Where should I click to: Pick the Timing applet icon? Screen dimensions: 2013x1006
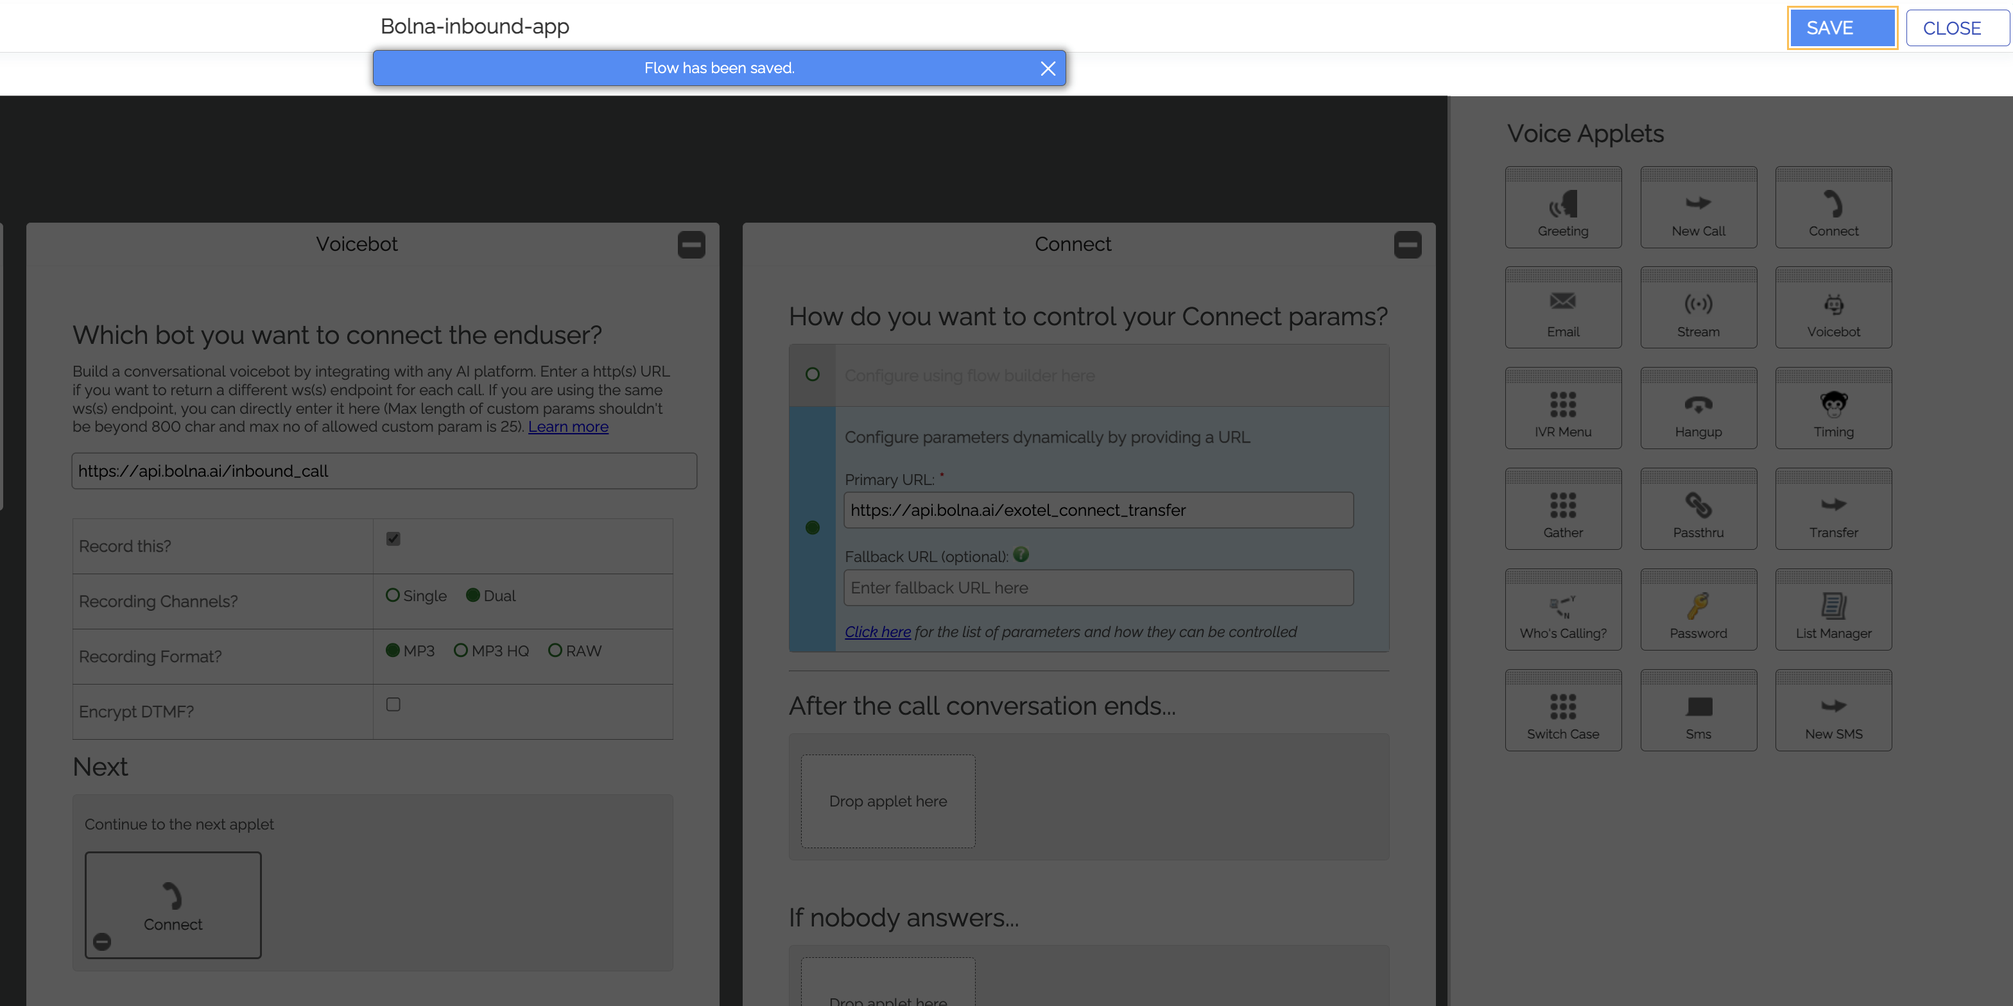pyautogui.click(x=1833, y=407)
